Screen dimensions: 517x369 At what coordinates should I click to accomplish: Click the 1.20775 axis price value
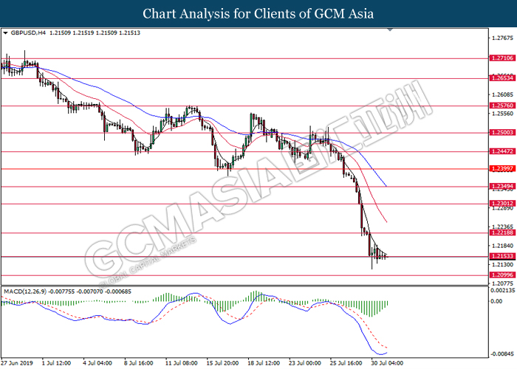[x=502, y=283]
